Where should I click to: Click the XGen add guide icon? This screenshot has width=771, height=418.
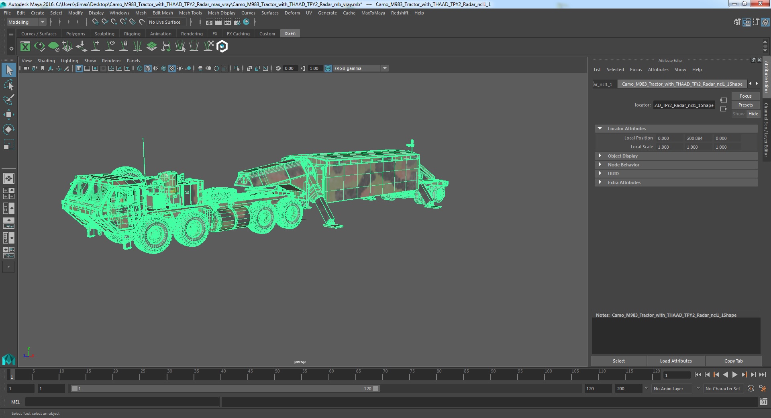click(96, 47)
